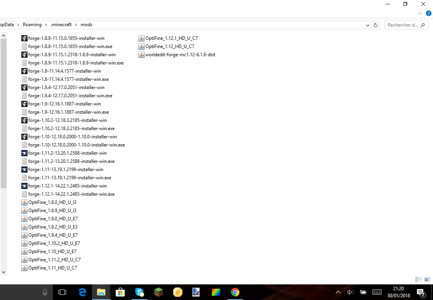This screenshot has height=300, width=433.
Task: Click the OptiFine_1.9.4_HD_U_E7 Java icon
Action: 24,235
